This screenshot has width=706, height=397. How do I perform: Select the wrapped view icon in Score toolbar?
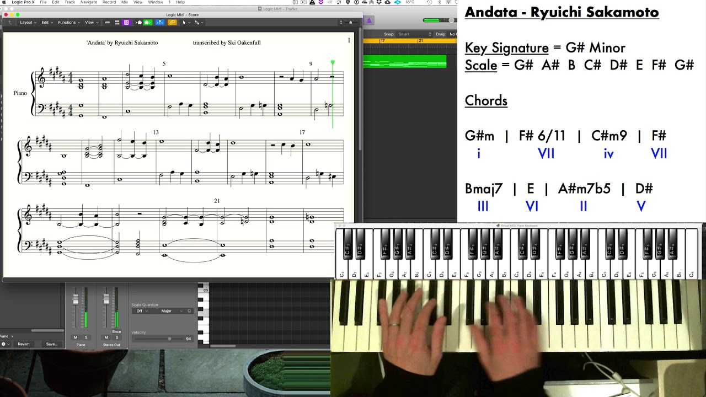[117, 23]
